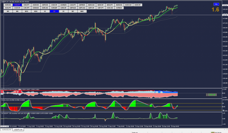Viewport: 228px width, 133px height.
Task: Click the blue Hide button
Action: 216,4
